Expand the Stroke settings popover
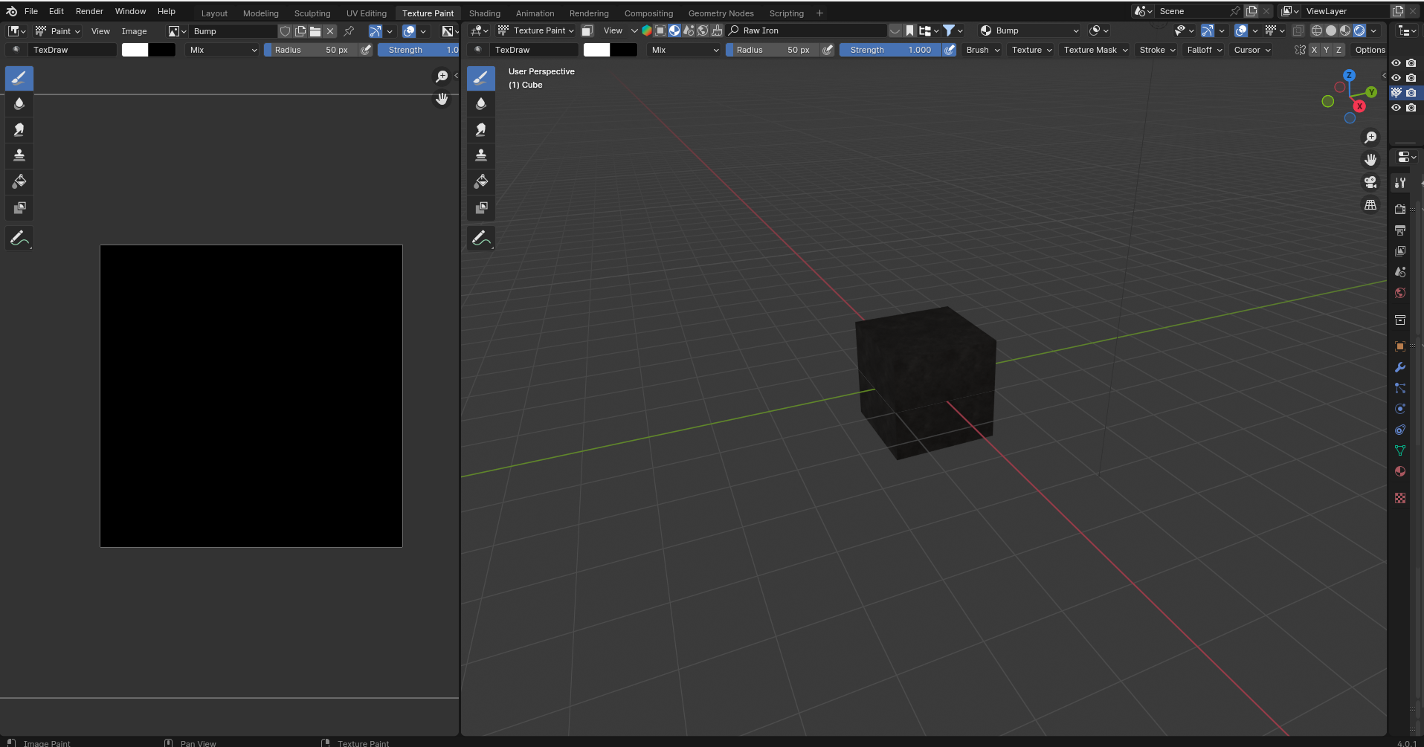The height and width of the screenshot is (747, 1424). click(x=1157, y=50)
